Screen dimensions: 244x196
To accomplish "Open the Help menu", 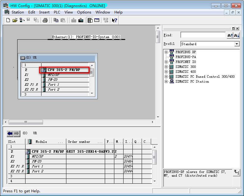I will point(118,12).
